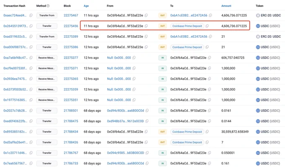
Task: Open block 21788501
Action: tap(71, 110)
